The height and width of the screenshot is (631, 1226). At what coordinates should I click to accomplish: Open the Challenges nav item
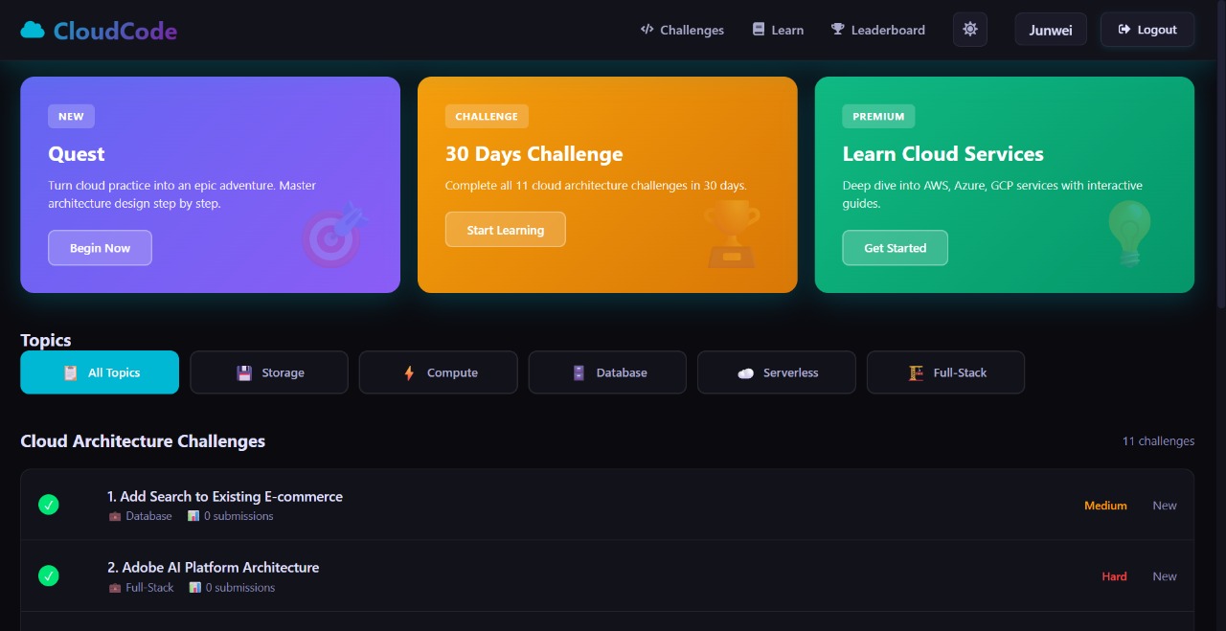[x=682, y=30]
